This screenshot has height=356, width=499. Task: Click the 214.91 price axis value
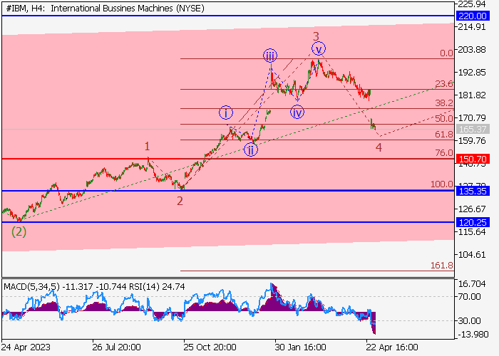tap(472, 27)
